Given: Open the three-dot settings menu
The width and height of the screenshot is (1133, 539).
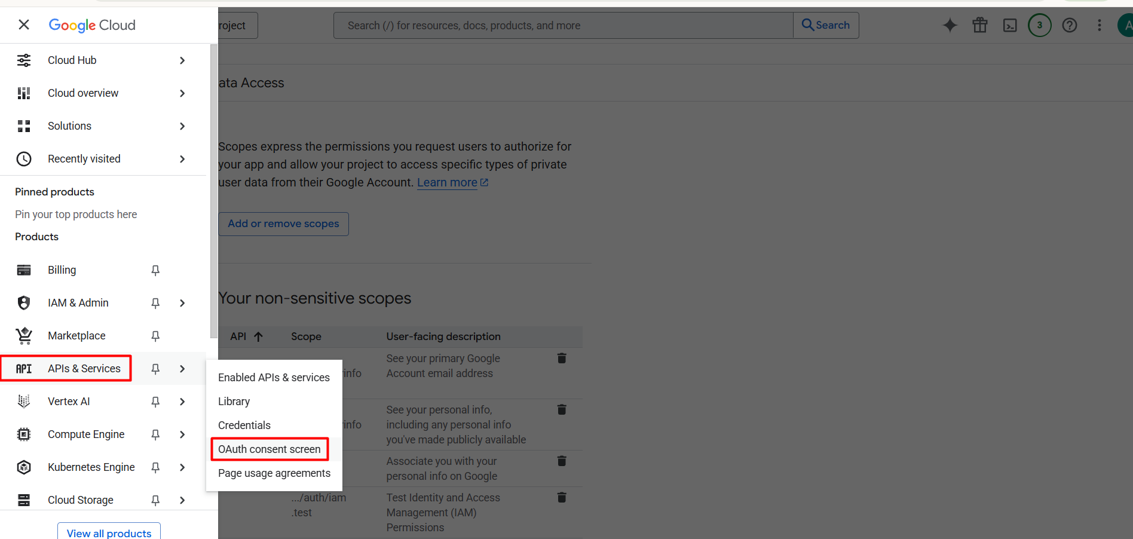Looking at the screenshot, I should click(1100, 25).
